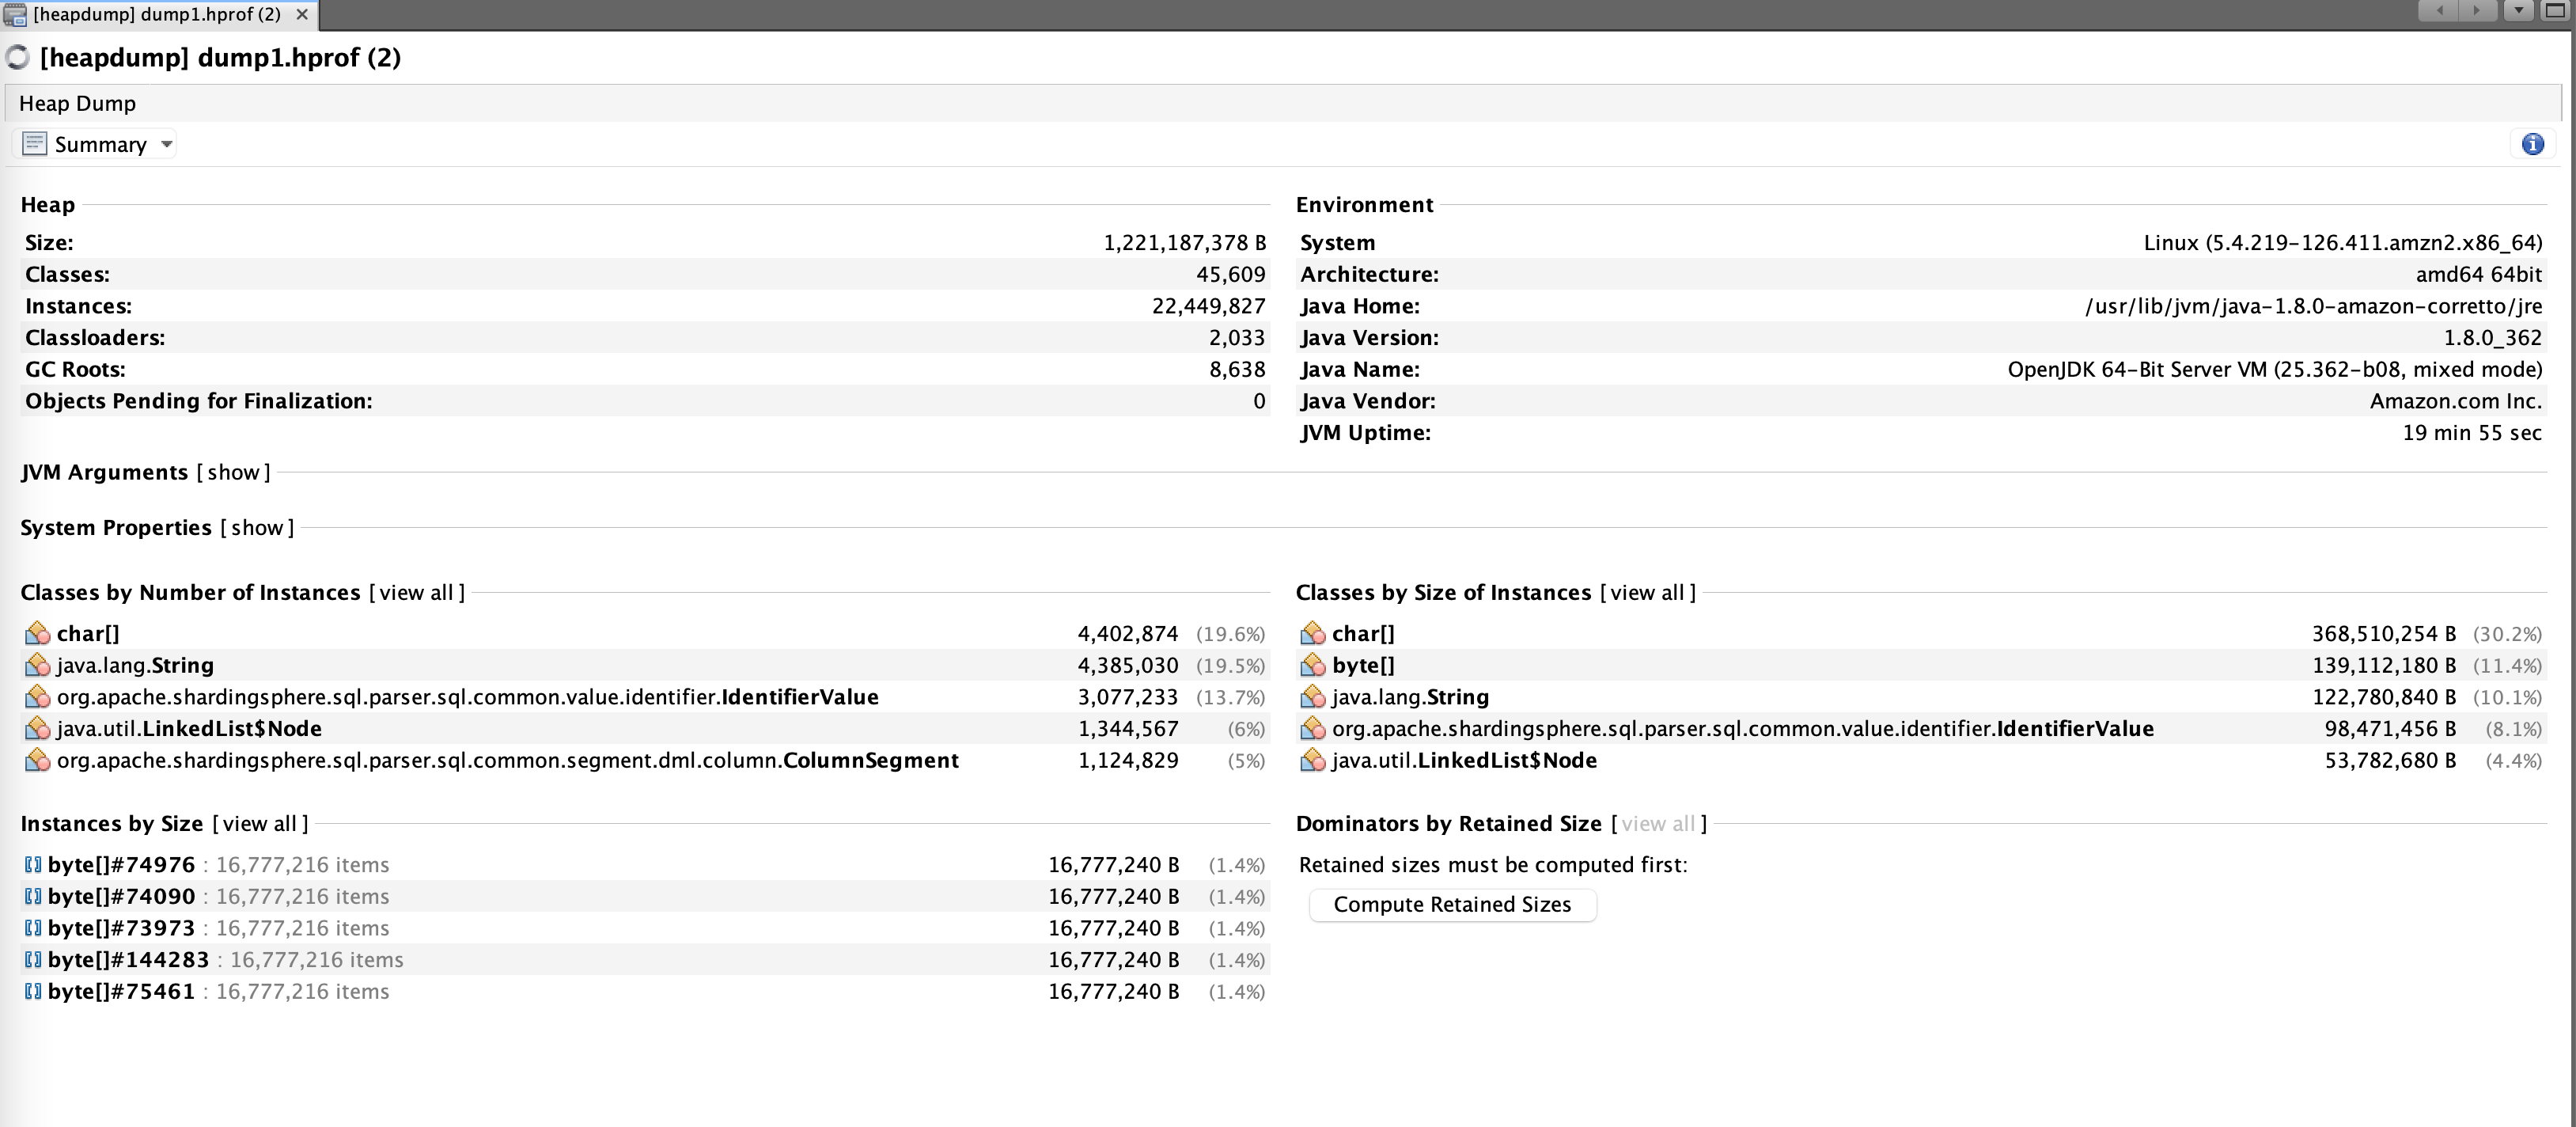The image size is (2576, 1127).
Task: Click the ColumnSegment class icon
Action: click(x=37, y=760)
